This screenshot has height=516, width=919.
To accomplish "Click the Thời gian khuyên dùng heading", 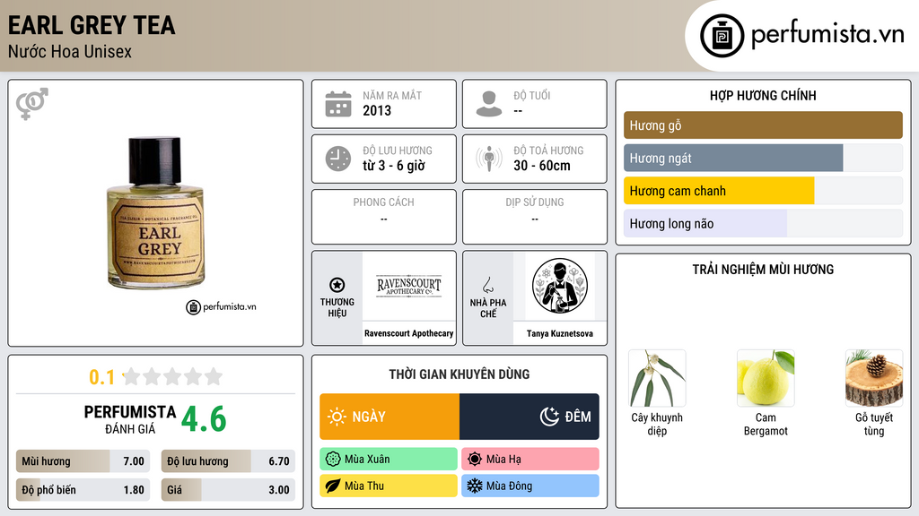I will (x=459, y=374).
